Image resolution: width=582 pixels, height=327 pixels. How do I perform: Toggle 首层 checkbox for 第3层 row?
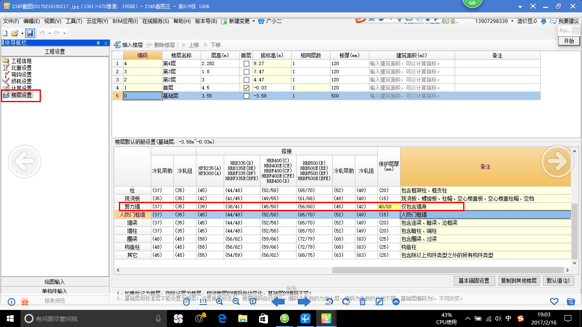pyautogui.click(x=246, y=72)
